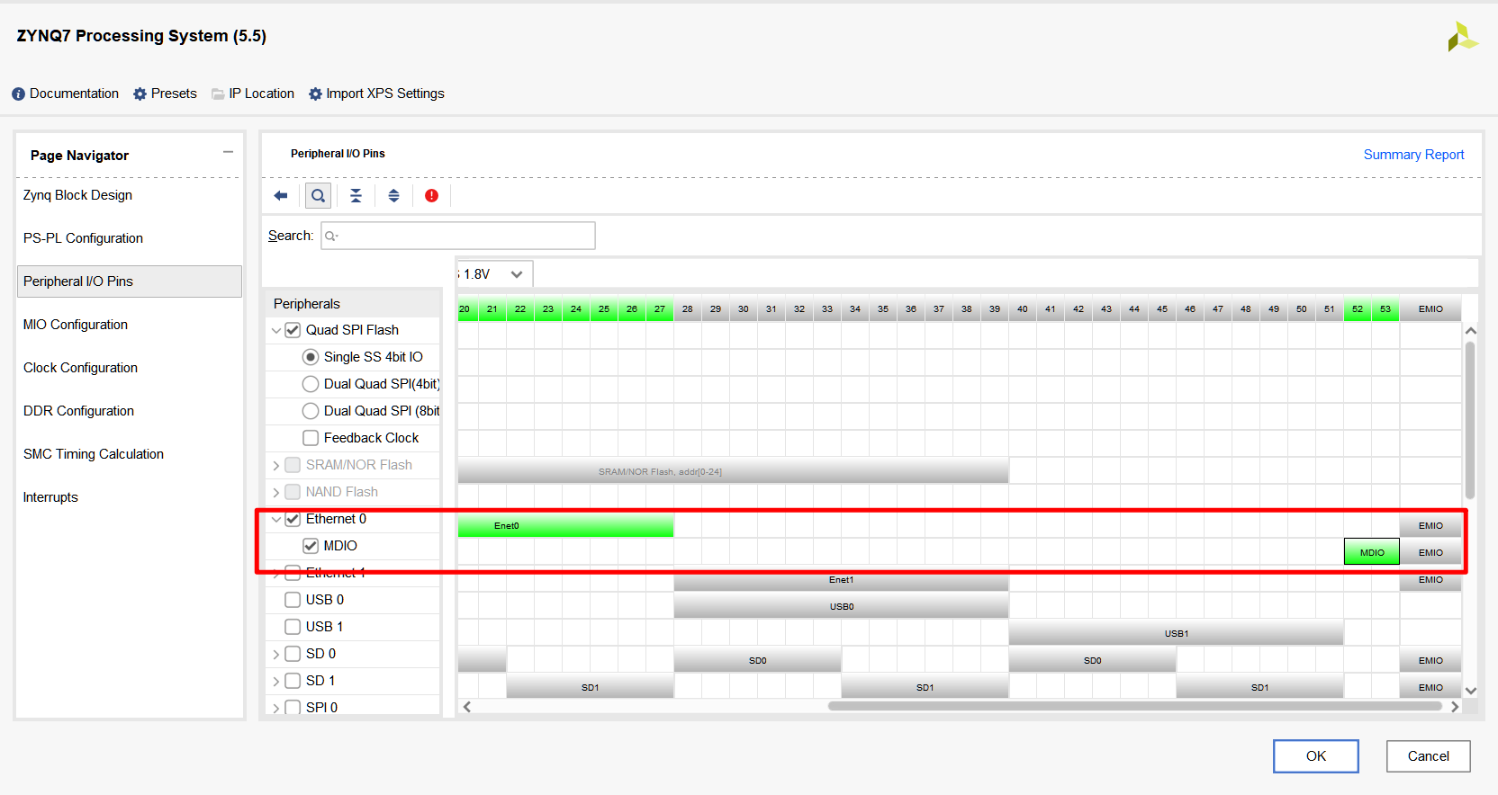Viewport: 1498px width, 795px height.
Task: Click the horizontal scrollbar thumb of pin grid
Action: point(1134,707)
